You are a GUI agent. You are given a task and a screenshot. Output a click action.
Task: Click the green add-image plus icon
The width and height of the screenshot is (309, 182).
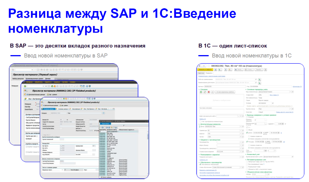click(x=201, y=92)
